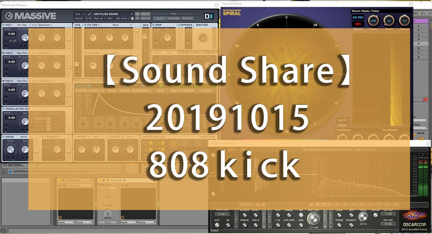Select scene 5 in the Ableton list

coord(418,44)
